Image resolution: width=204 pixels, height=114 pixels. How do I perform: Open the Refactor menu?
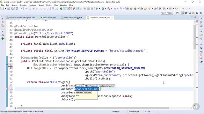(23, 5)
